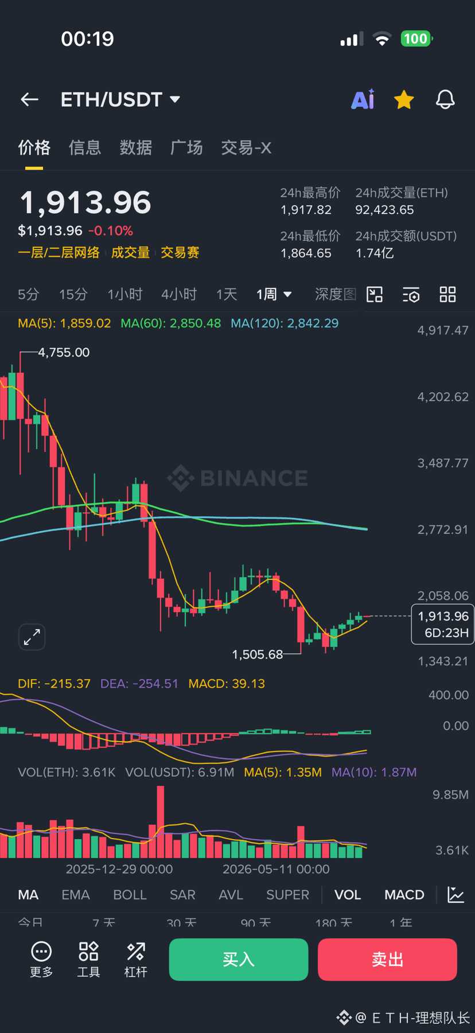Click the MA(5) indicator value 1,859.02
This screenshot has height=1033, width=475.
(64, 323)
